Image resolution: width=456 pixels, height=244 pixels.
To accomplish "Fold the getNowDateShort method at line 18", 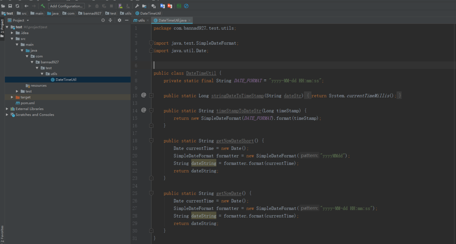I will coord(151,141).
